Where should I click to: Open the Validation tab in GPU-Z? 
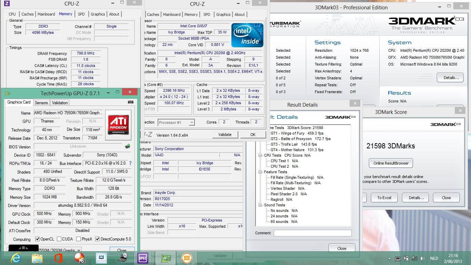[60, 103]
